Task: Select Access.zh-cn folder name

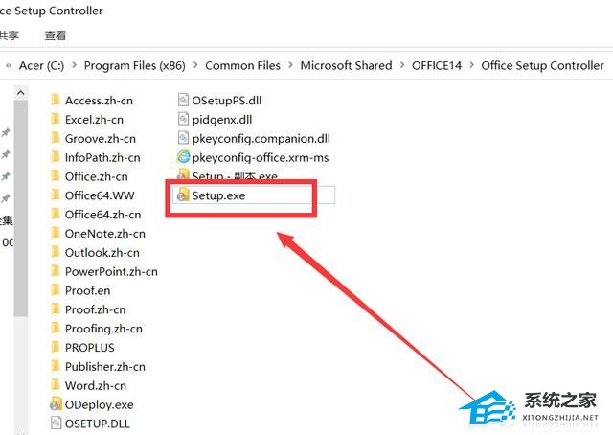Action: [x=99, y=101]
